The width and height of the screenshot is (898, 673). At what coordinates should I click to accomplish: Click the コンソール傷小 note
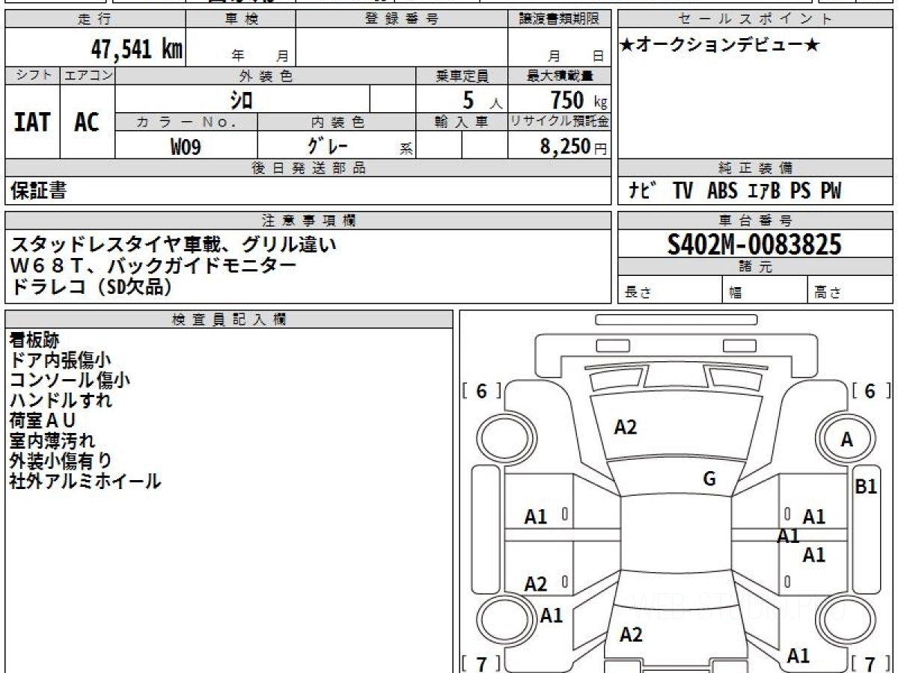70,380
